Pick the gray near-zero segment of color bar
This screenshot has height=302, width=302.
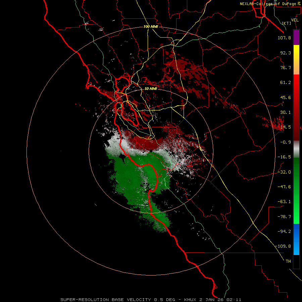(x=296, y=149)
